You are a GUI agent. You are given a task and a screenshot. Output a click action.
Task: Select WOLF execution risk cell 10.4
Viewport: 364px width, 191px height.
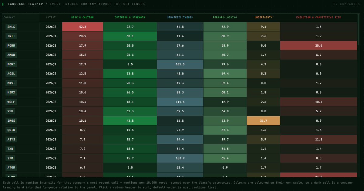pos(318,102)
